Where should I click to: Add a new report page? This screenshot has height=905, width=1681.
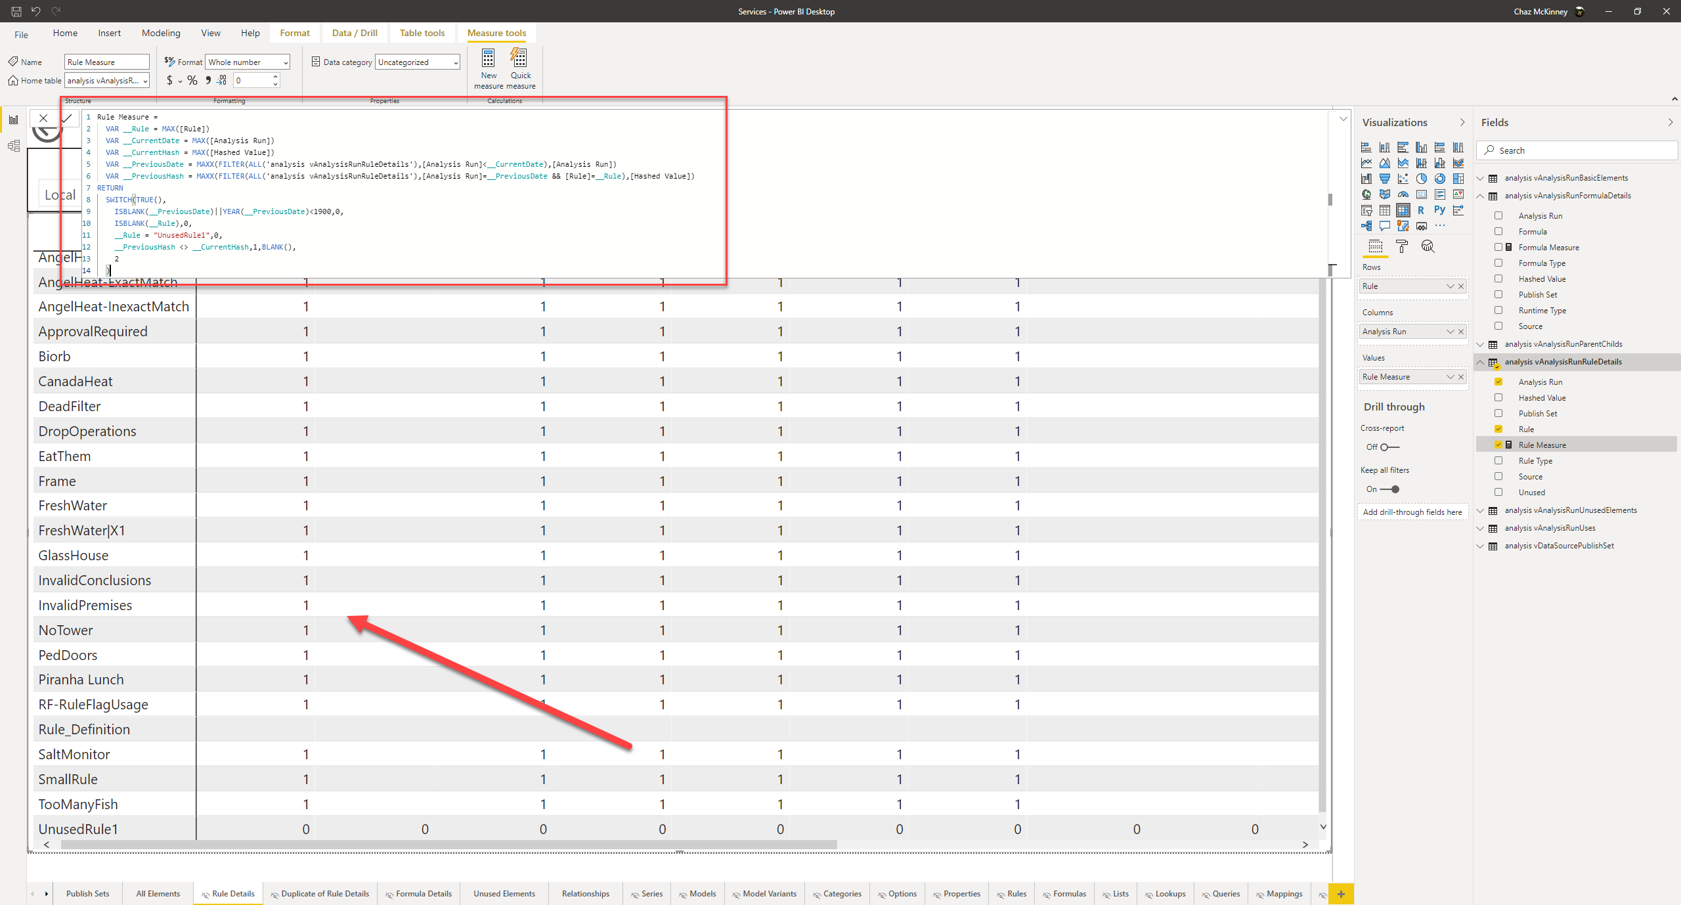pos(1341,893)
